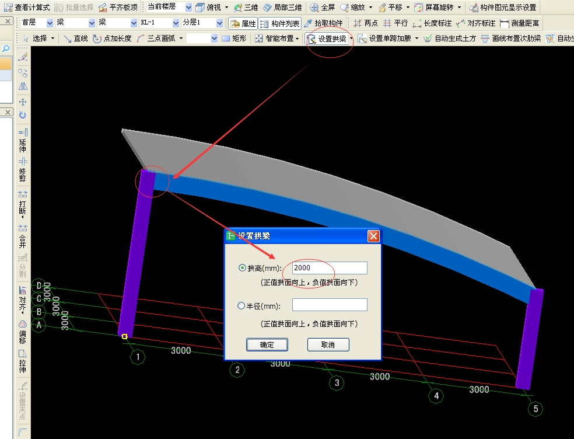Click 屏幕旋转 screen rotate tool
Image resolution: width=574 pixels, height=439 pixels.
434,8
